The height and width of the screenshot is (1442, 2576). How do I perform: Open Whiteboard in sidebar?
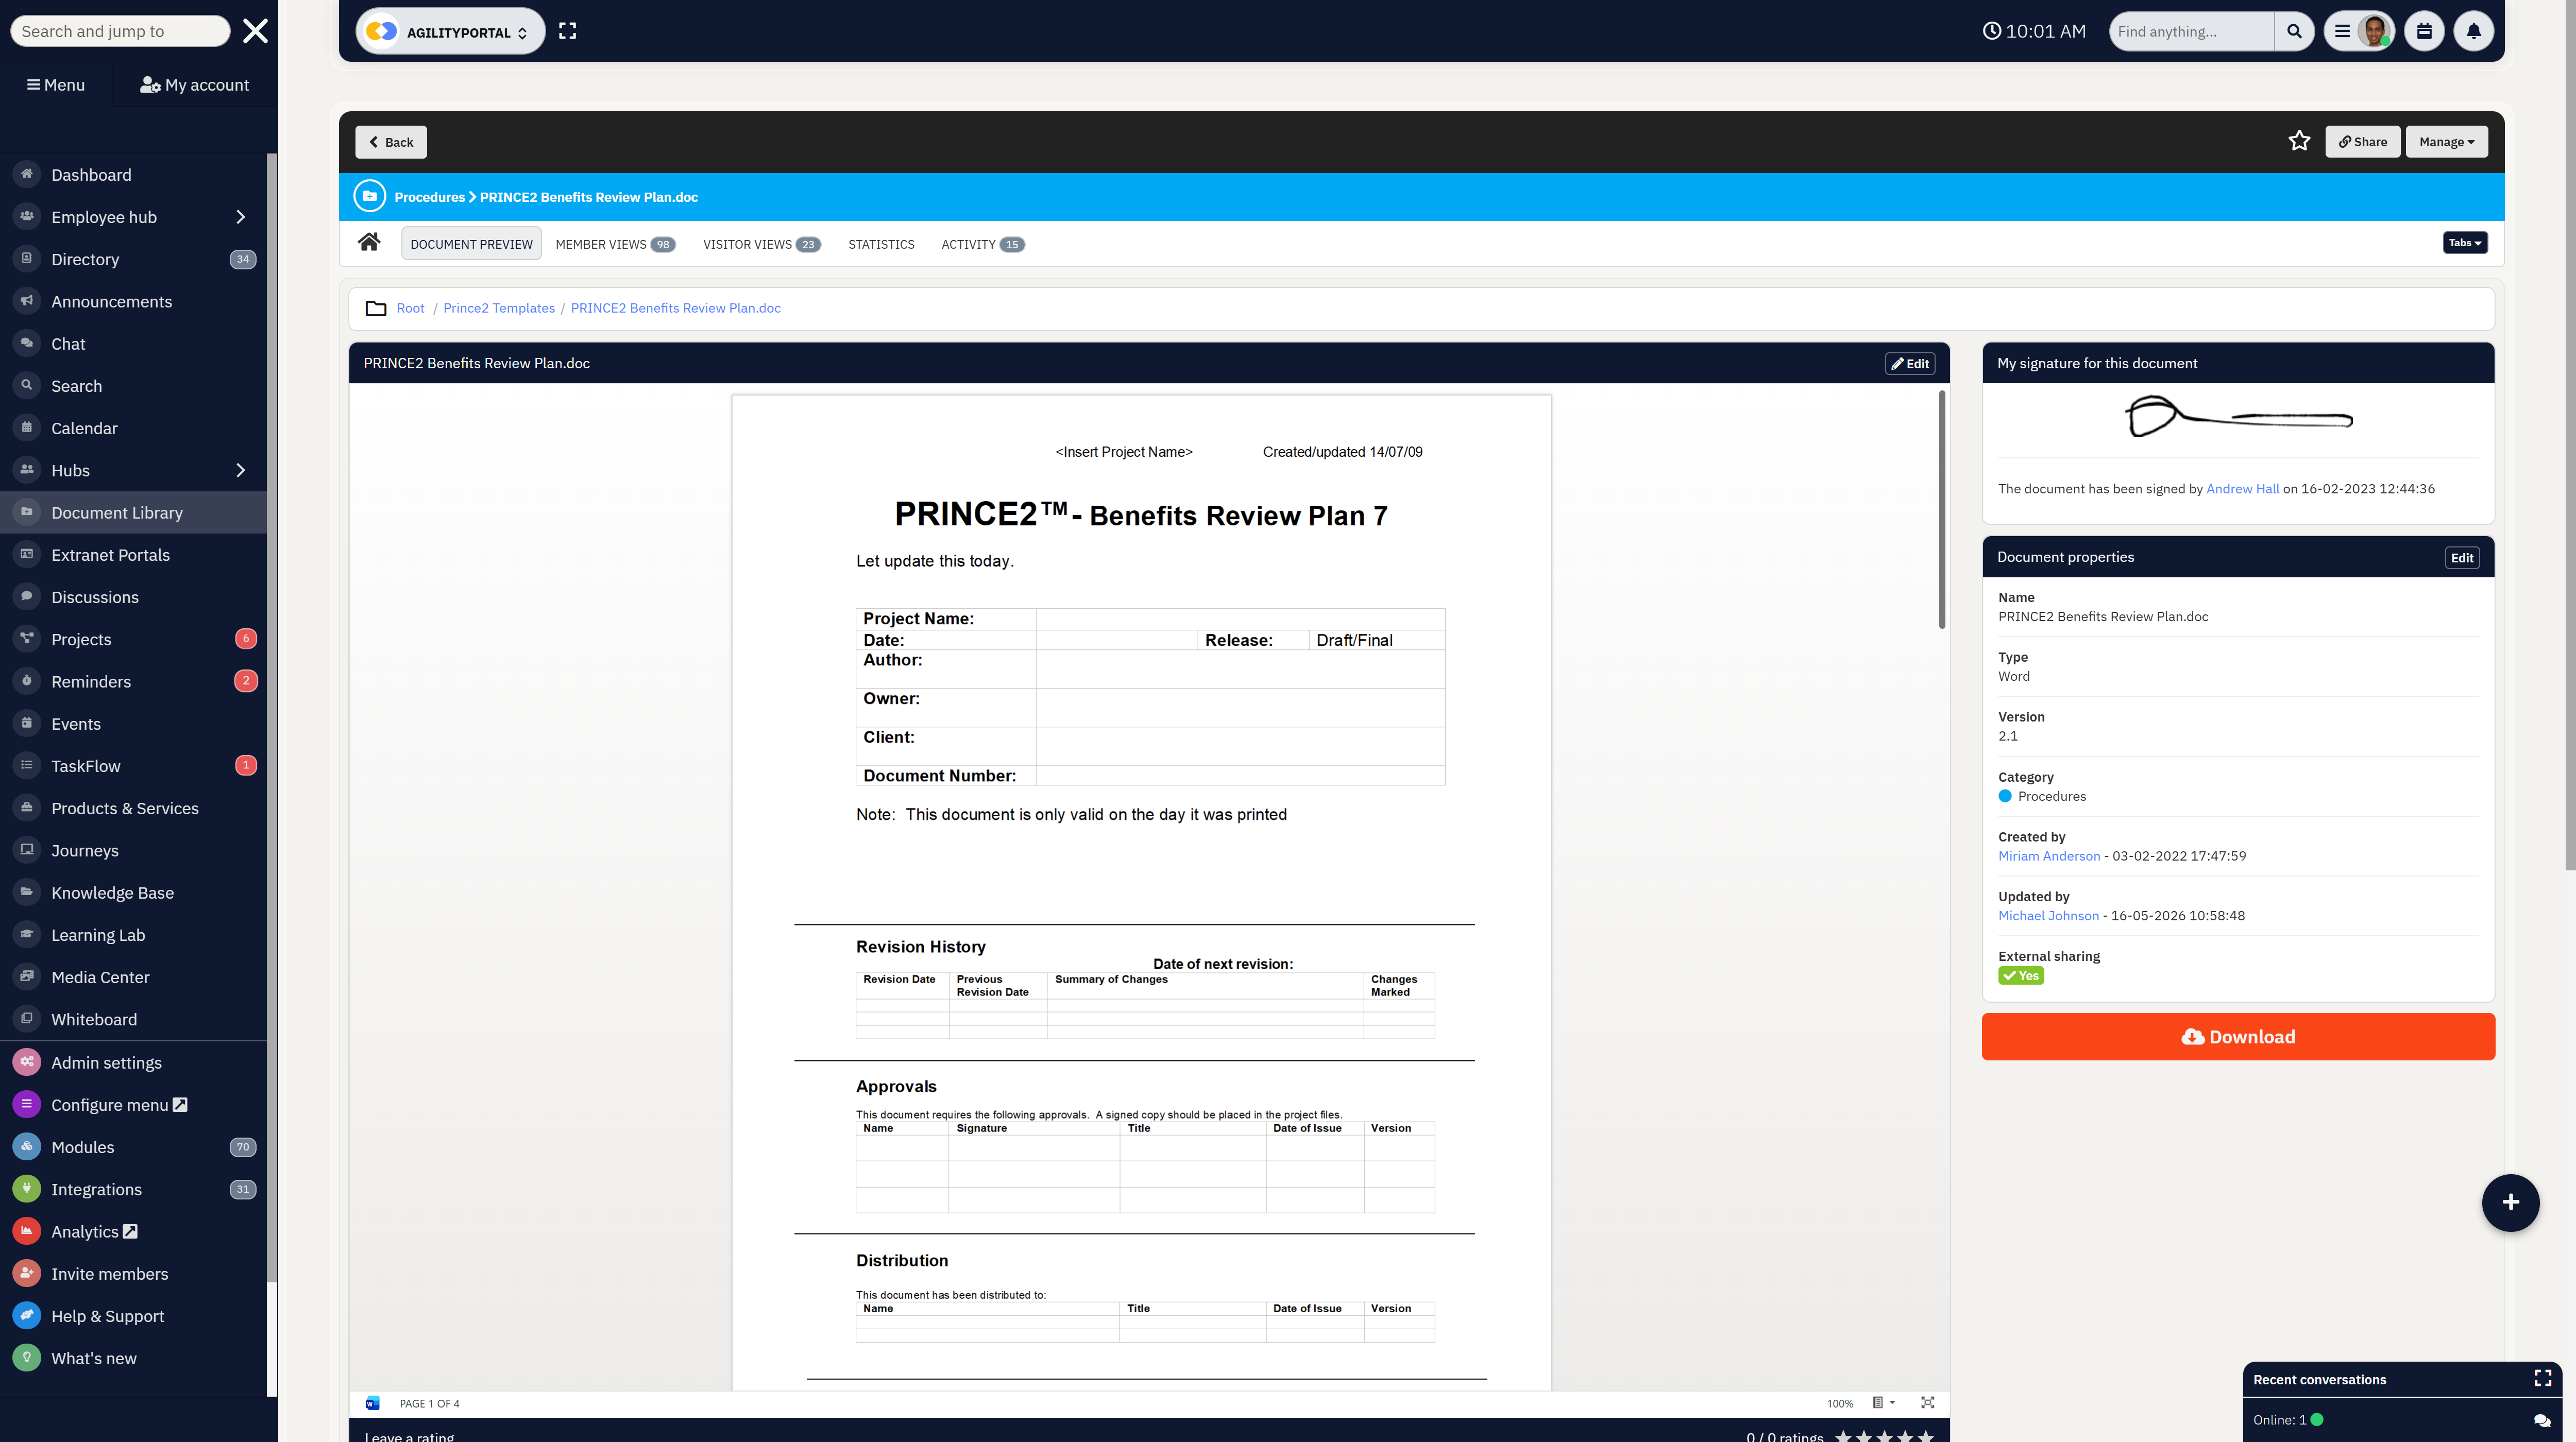133,1019
